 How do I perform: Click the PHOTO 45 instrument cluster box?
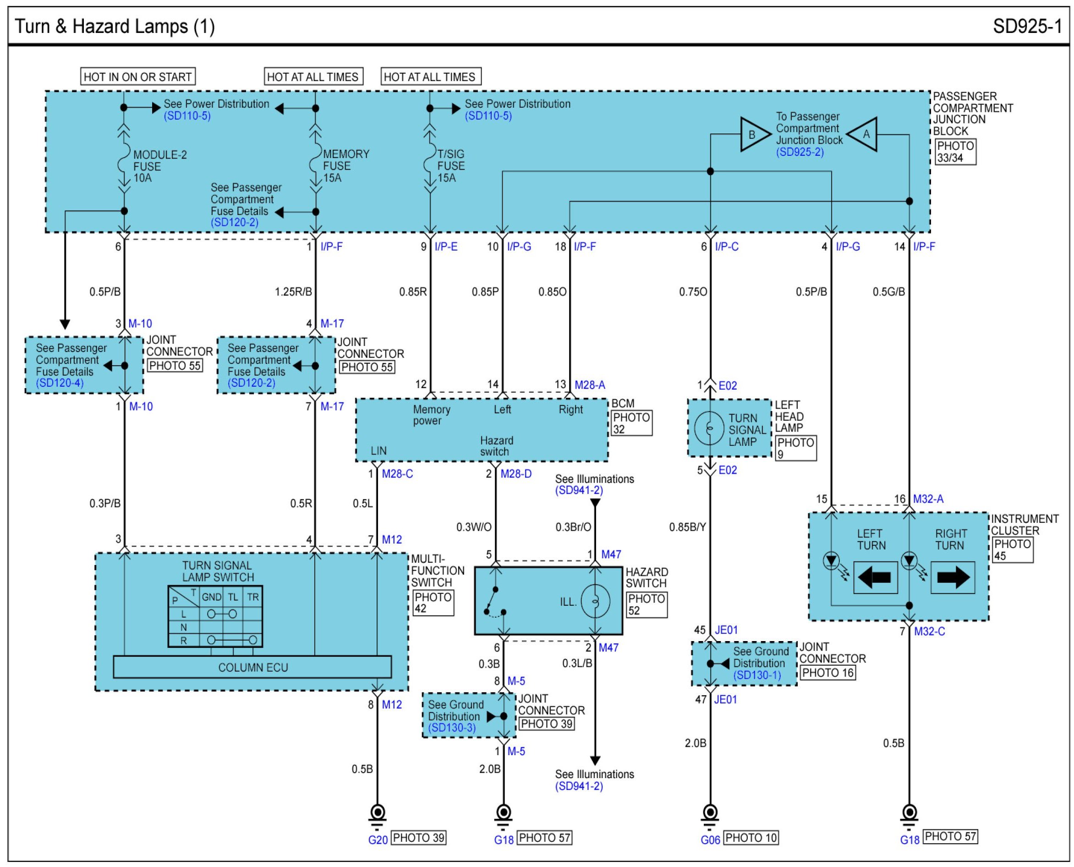pyautogui.click(x=1012, y=550)
